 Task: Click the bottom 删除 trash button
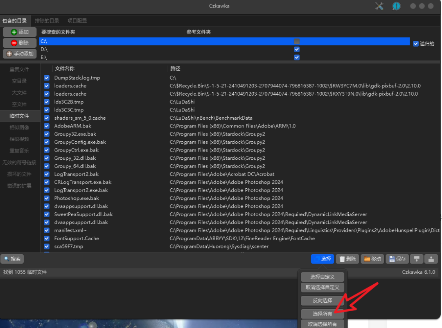pyautogui.click(x=347, y=259)
